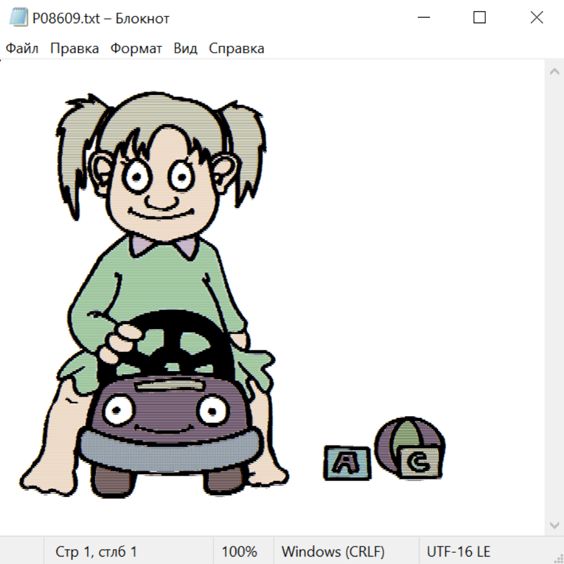564x564 pixels.
Task: Click the 100% zoom indicator
Action: pyautogui.click(x=239, y=552)
